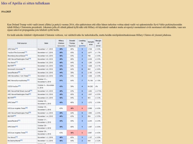Open the 'Ides of Aprilia ei sitten tullutkaan' title link

click(25, 3)
